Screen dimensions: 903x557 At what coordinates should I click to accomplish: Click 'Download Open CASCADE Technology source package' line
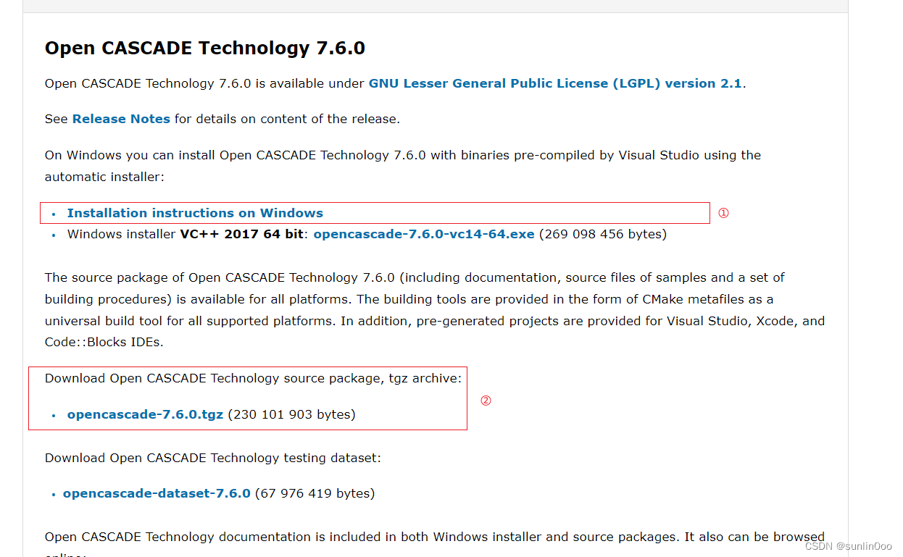[x=253, y=378]
